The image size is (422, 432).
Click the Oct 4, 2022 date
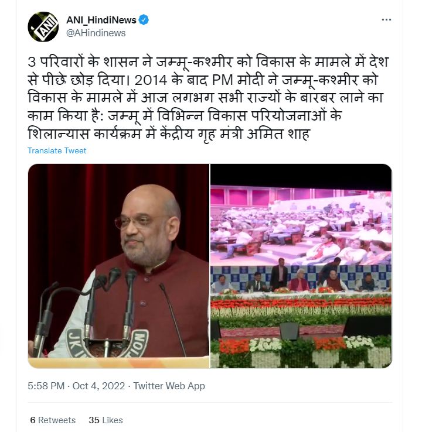point(98,386)
